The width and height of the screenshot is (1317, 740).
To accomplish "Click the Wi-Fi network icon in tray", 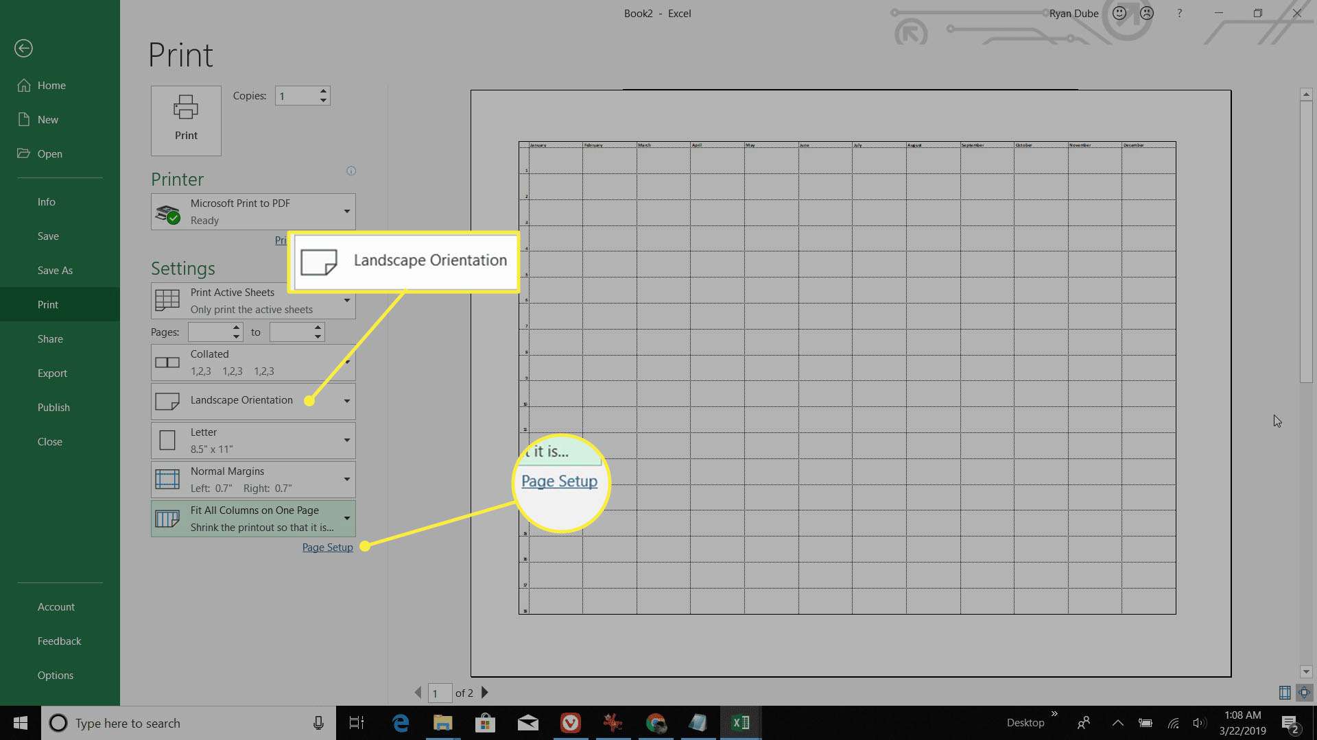I will 1174,724.
